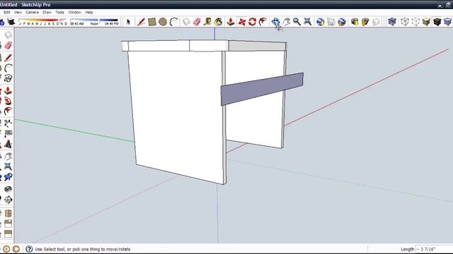This screenshot has width=453, height=254.
Task: Select the Tape Measure tool
Action: tap(207, 22)
